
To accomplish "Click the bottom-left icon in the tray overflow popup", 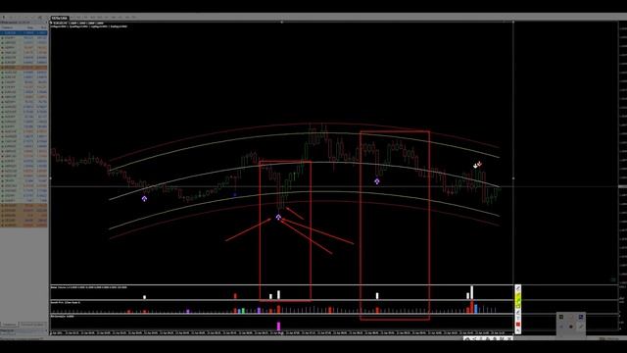I will click(x=561, y=327).
